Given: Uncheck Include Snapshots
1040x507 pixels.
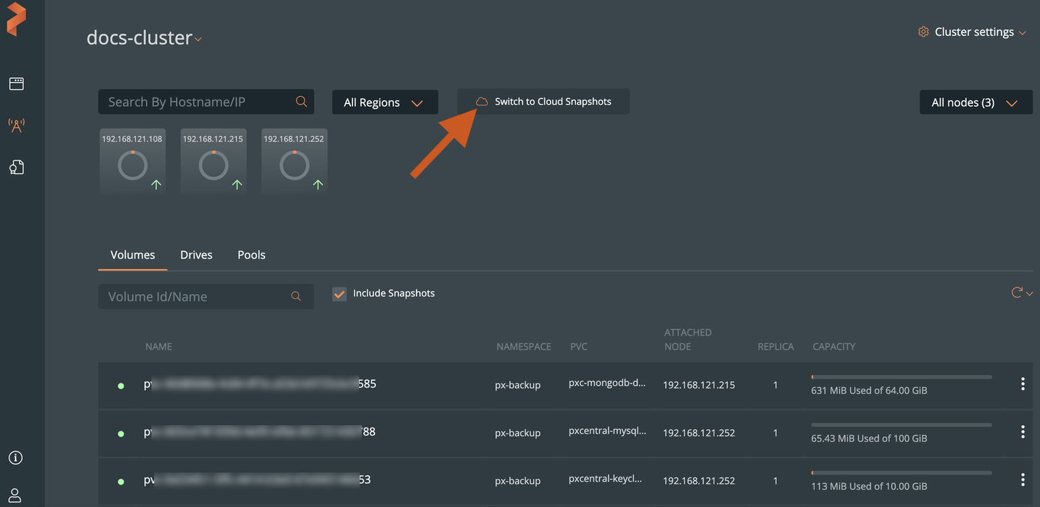Looking at the screenshot, I should [x=339, y=293].
